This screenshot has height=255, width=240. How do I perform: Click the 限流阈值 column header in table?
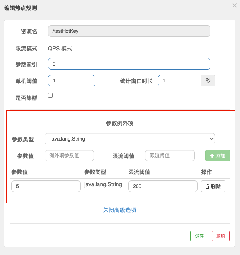[x=139, y=172]
